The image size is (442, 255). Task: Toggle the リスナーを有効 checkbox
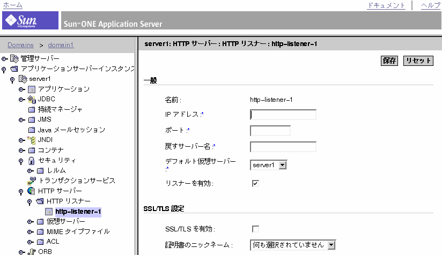coord(255,184)
